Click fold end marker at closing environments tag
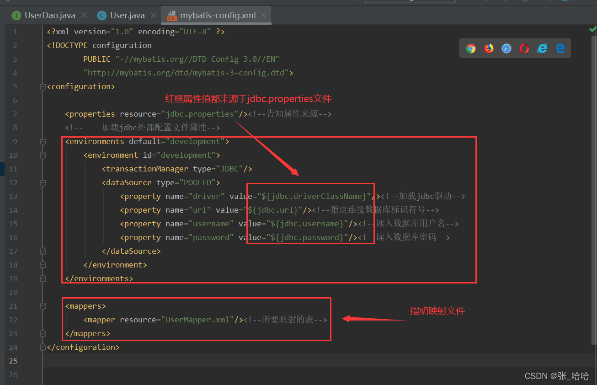Screen dimensions: 597x385 (43, 278)
